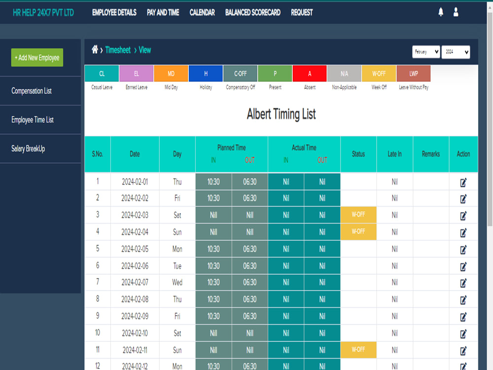Click planned in 10:30 for 2024-02-01
The width and height of the screenshot is (493, 370).
(x=213, y=182)
